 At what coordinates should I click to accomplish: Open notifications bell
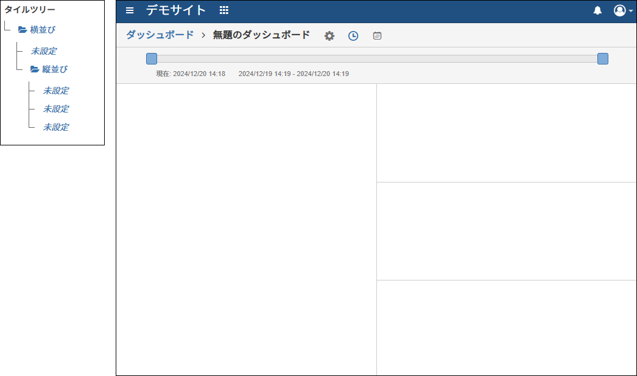pos(597,10)
